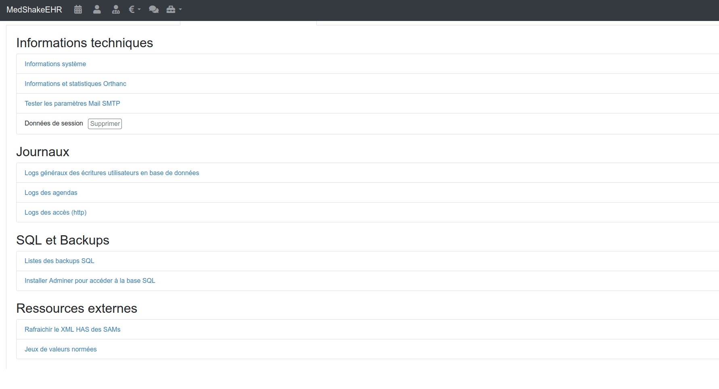Open Tester les paramètres Mail SMTP

72,103
